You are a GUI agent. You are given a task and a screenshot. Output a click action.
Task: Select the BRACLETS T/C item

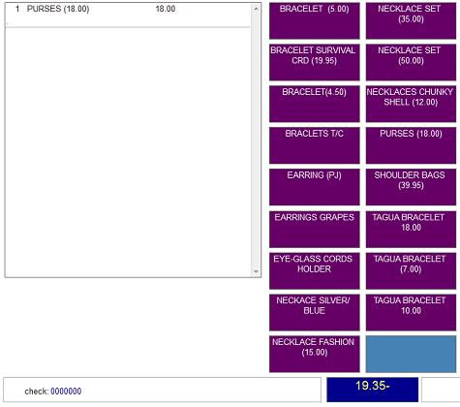click(x=315, y=145)
